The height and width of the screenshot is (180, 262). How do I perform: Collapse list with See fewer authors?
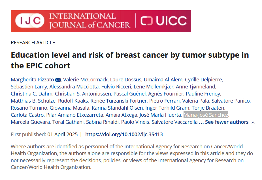coord(227,122)
